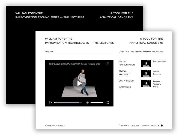Select the SPATIAL RECOVERY category

[x=124, y=73]
